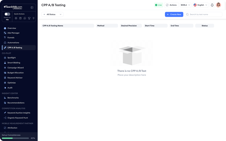Focus the Search by test name field
Viewport: 226px width, 141px height.
point(205,15)
